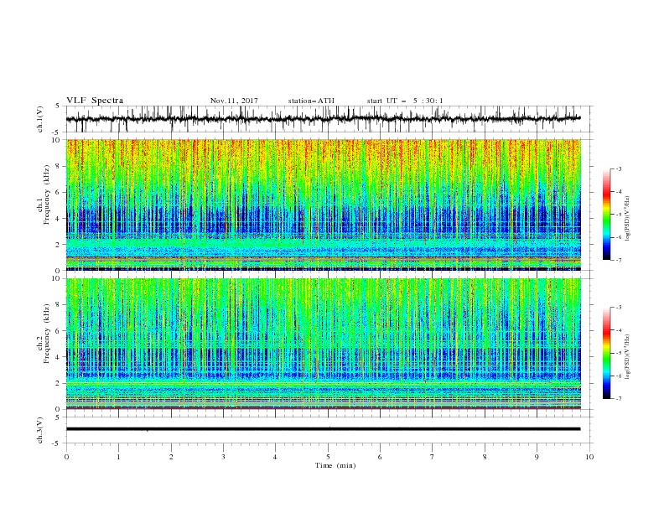
Task: Click the x-axis tick label "2"
Action: (x=171, y=457)
